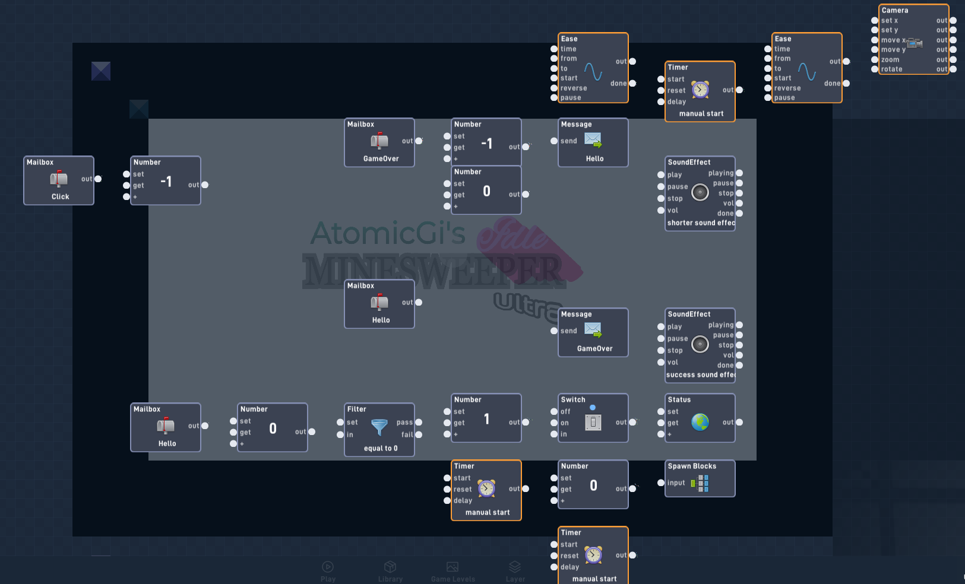
Task: Click the wave icon of the Ease block nearest the Camera
Action: (x=807, y=72)
